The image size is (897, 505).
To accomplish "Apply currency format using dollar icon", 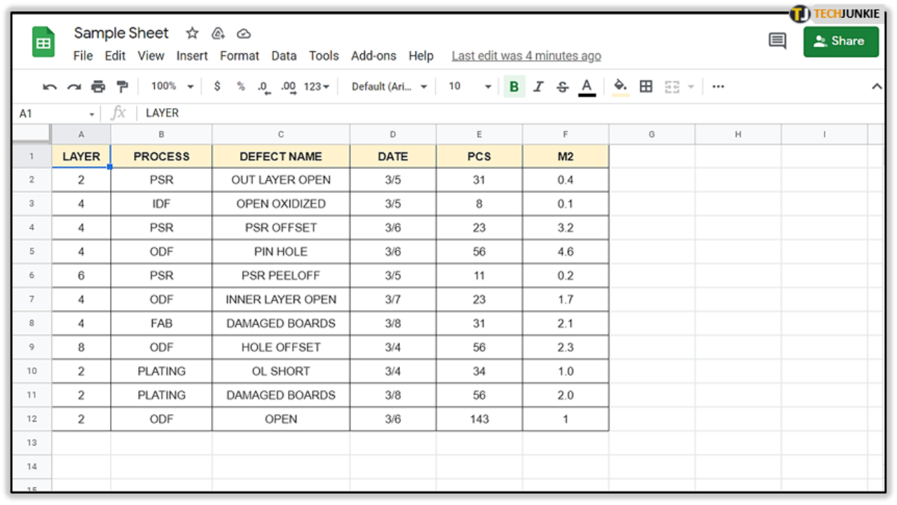I will tap(217, 86).
